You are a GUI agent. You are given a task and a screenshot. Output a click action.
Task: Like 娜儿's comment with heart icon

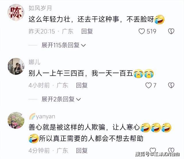[x=148, y=85]
